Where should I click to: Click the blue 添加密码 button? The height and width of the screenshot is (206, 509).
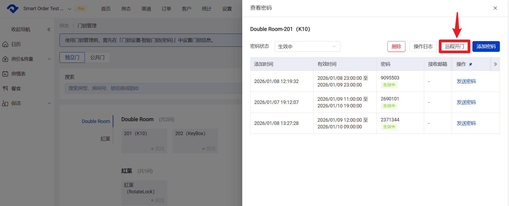(x=486, y=46)
